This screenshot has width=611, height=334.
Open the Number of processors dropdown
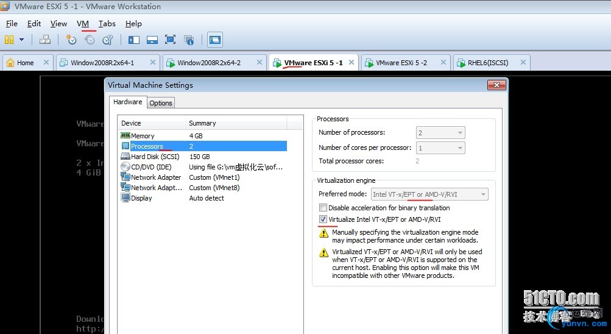[440, 133]
